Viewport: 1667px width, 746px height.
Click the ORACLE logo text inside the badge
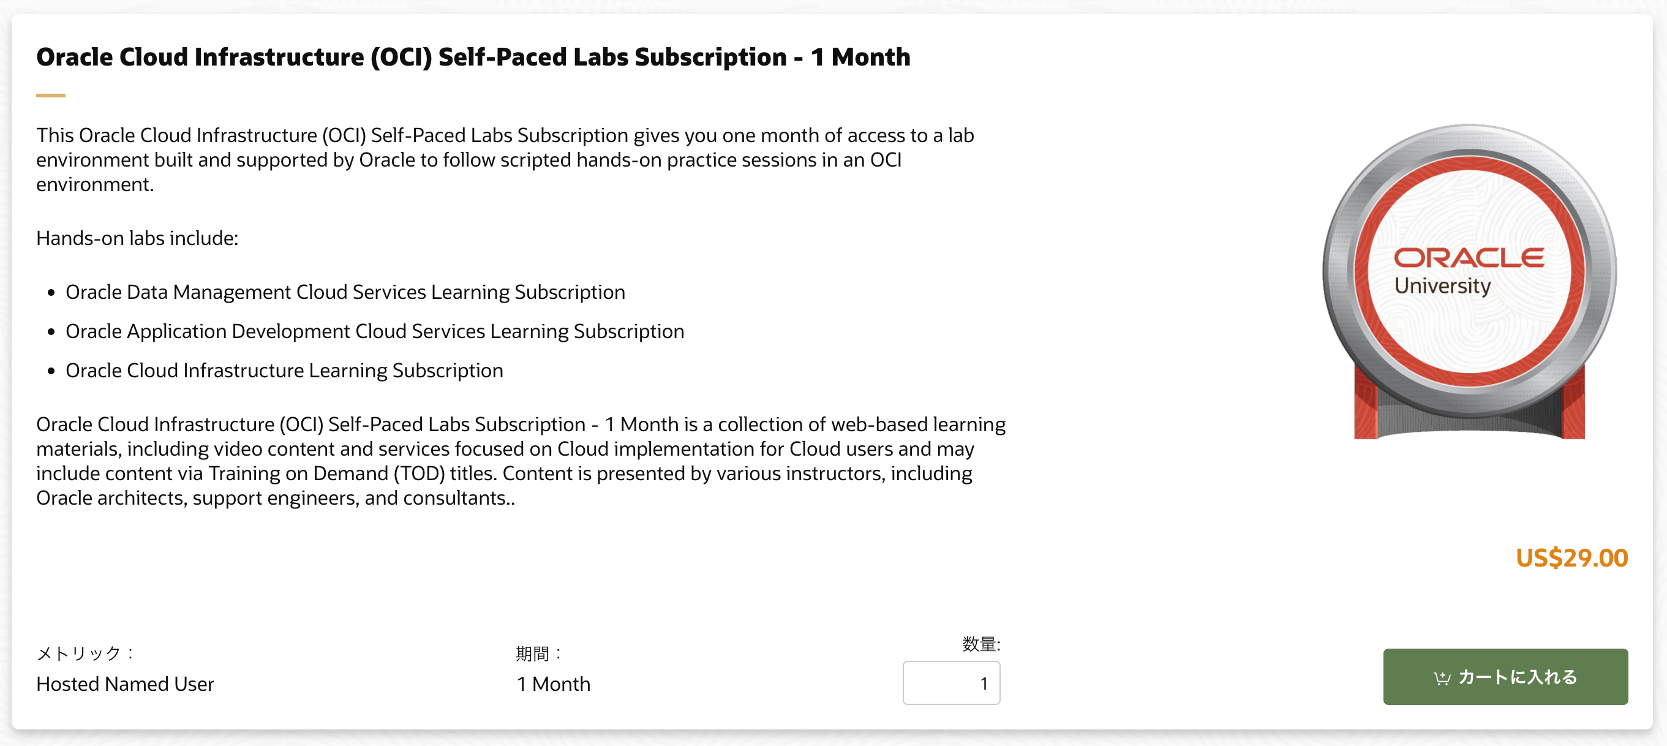pyautogui.click(x=1469, y=257)
